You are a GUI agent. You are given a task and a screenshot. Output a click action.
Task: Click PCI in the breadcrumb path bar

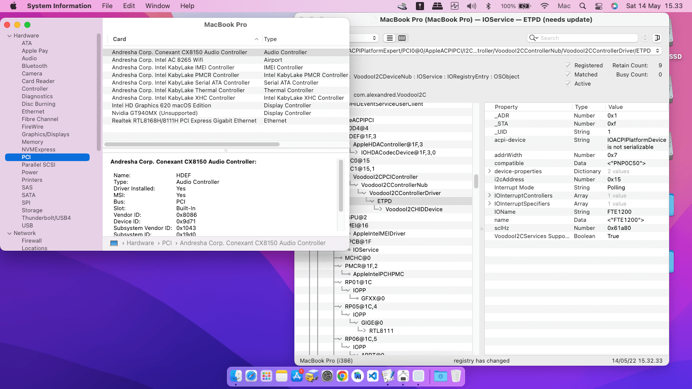[x=167, y=243]
